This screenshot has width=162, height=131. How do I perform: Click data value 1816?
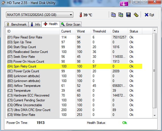click(116, 47)
